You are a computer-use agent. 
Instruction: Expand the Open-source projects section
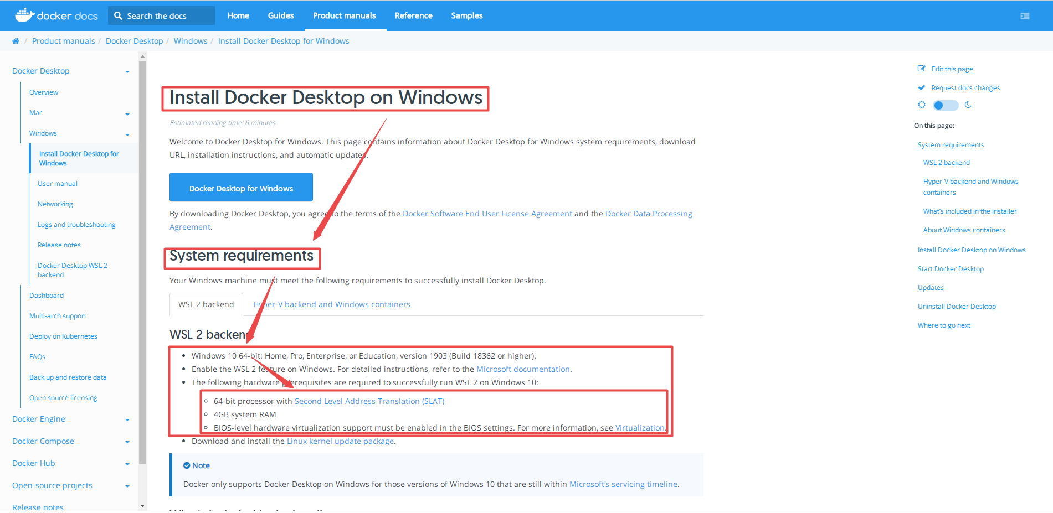coord(127,485)
